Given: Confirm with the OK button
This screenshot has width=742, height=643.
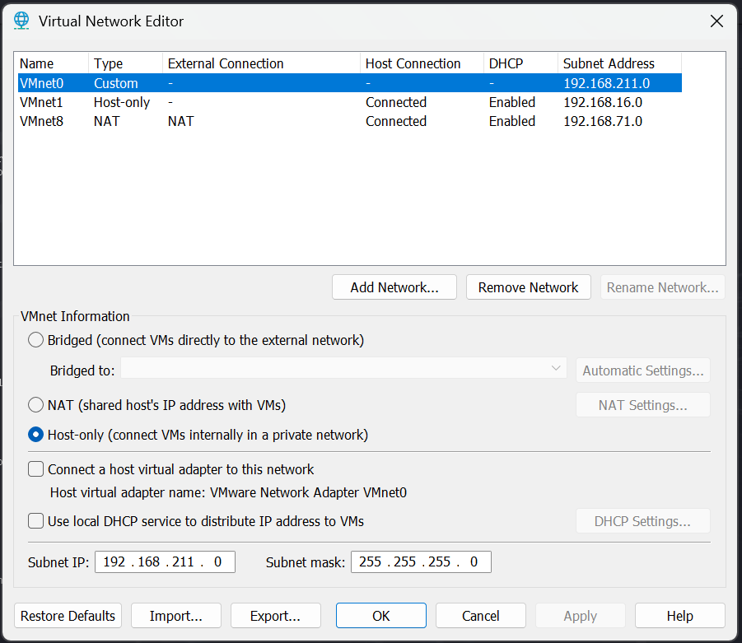Looking at the screenshot, I should [x=381, y=616].
